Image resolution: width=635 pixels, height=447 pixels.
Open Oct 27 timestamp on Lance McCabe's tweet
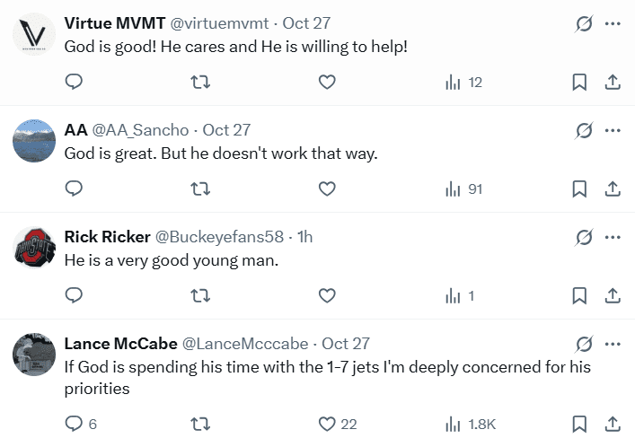346,344
